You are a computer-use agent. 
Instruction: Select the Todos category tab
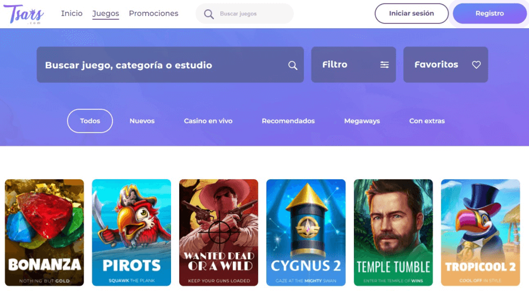90,121
